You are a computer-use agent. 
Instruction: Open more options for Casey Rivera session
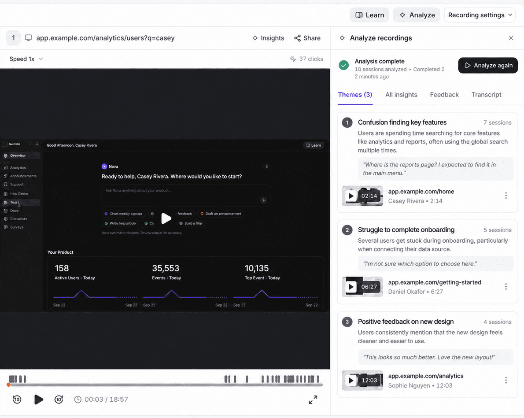pyautogui.click(x=506, y=196)
